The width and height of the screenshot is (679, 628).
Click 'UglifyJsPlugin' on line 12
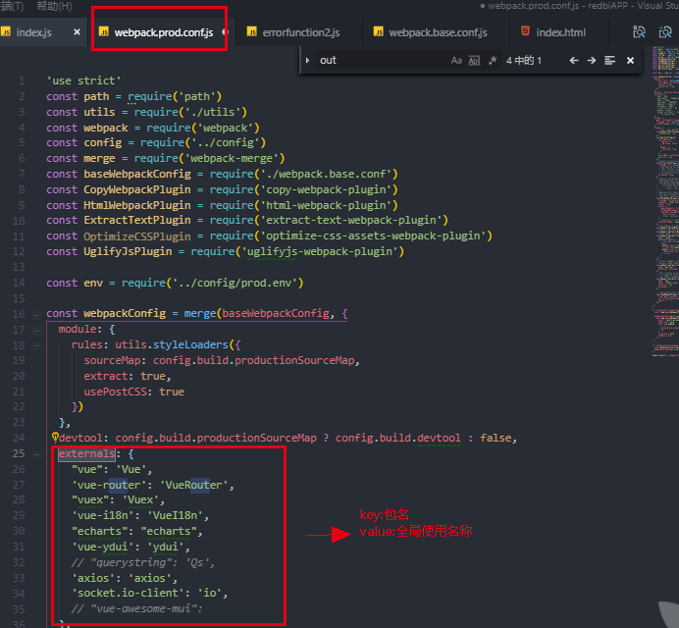(x=128, y=251)
